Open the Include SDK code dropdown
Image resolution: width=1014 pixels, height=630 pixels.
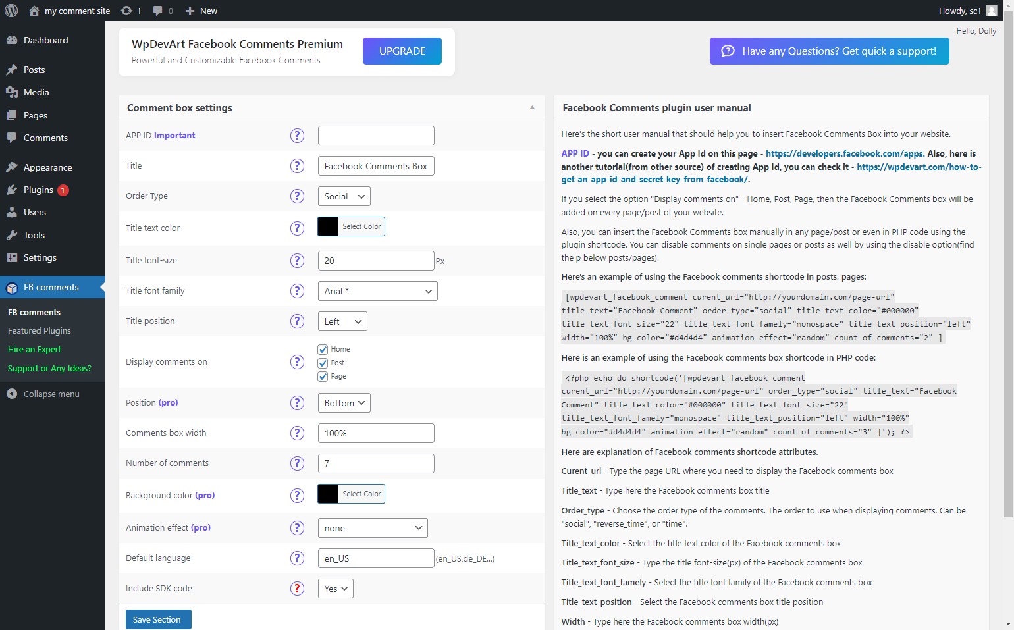click(336, 589)
